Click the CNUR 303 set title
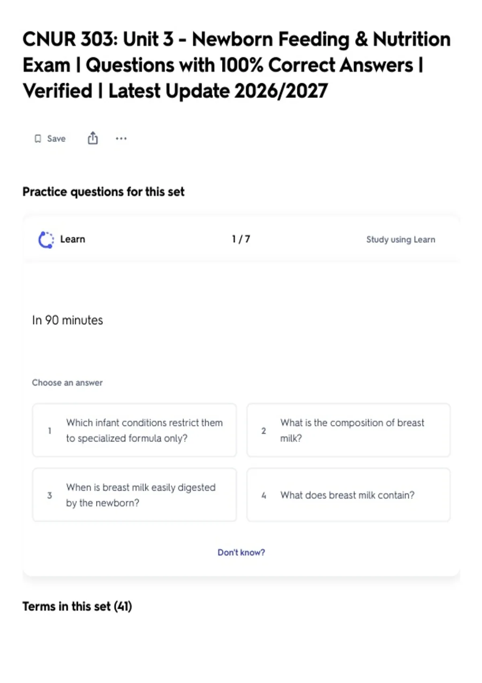 [237, 65]
